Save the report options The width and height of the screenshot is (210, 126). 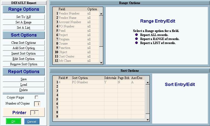[24, 79]
